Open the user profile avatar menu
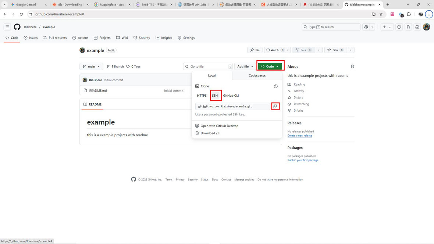The height and width of the screenshot is (244, 434). (427, 27)
